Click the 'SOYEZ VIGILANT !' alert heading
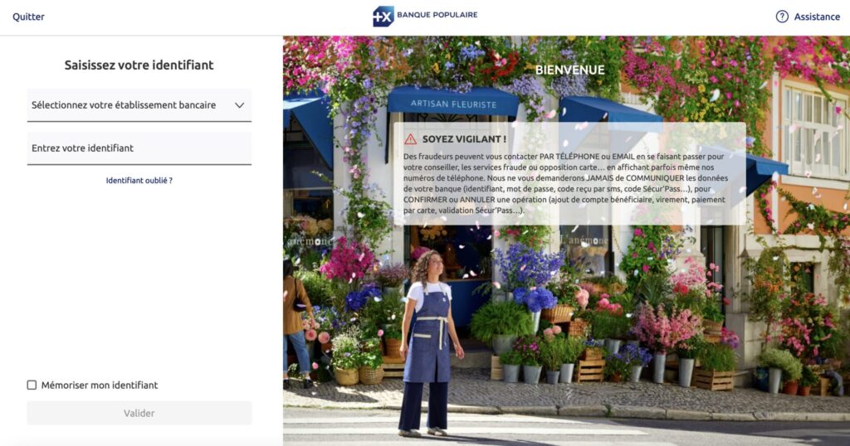Screen dimensions: 850x446 (464, 139)
